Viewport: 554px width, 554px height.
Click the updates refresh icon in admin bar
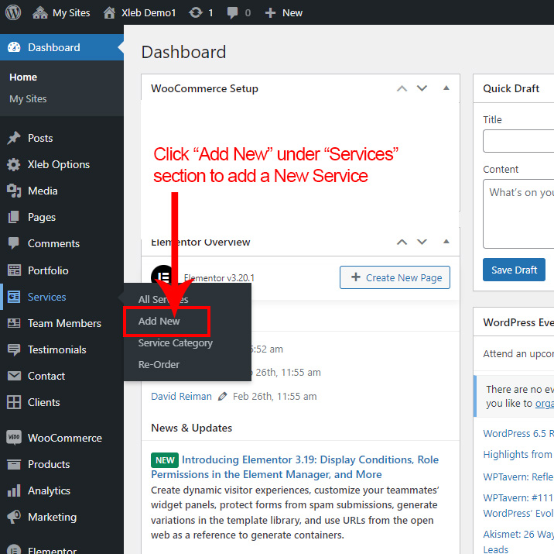point(197,12)
